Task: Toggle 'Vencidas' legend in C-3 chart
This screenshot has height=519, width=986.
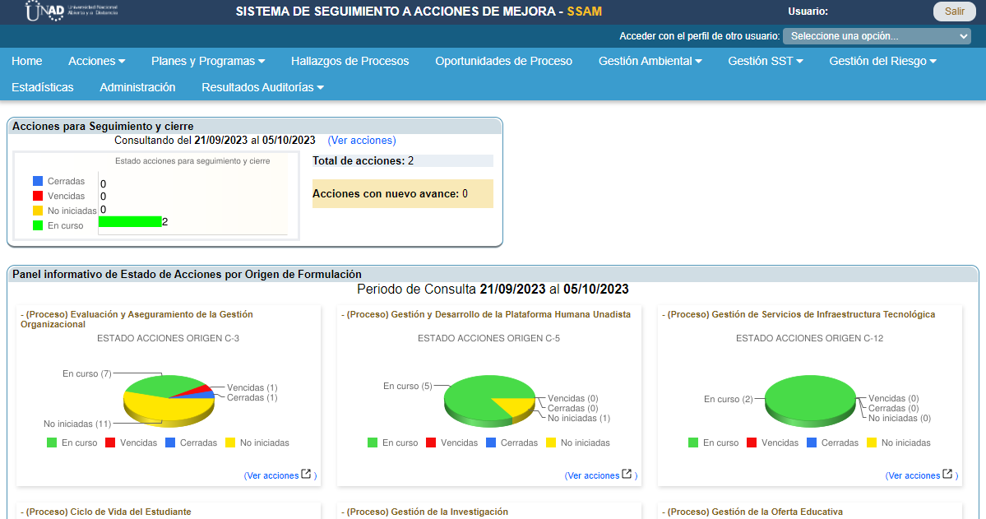Action: tap(132, 443)
